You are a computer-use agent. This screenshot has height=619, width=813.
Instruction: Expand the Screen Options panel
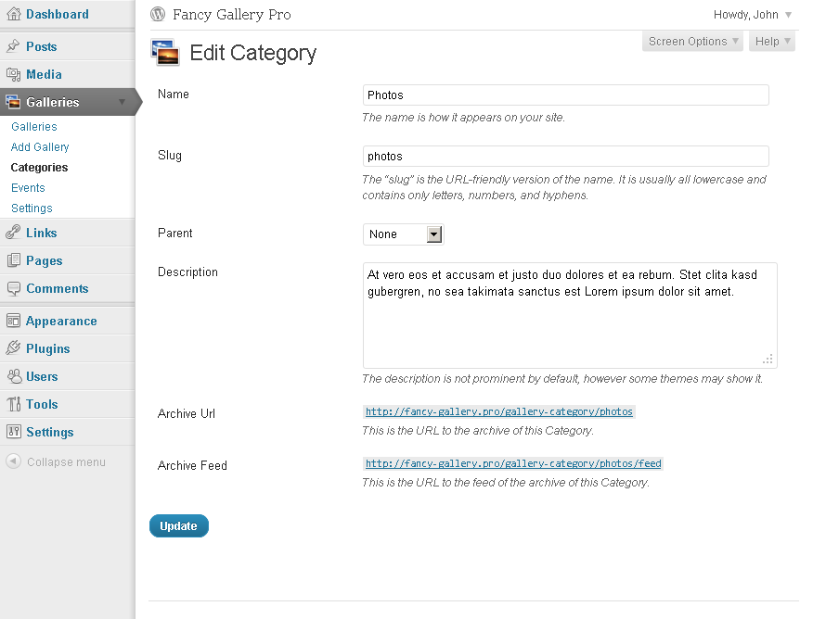tap(692, 42)
